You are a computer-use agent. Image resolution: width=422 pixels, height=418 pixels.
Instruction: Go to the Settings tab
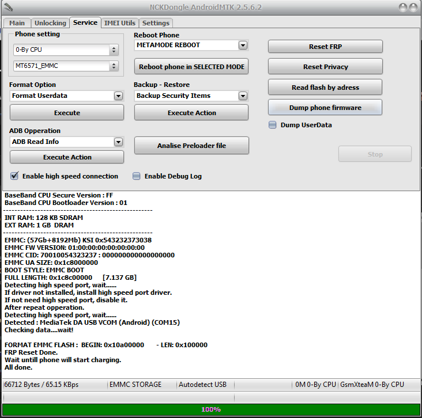click(156, 23)
